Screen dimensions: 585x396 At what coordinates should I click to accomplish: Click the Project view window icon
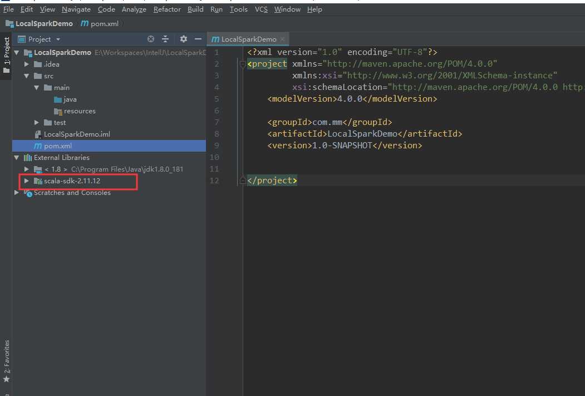[22, 39]
